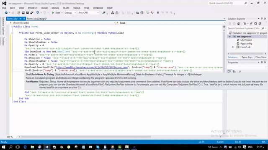
Task: Collapse the Form1_Load sub outline
Action: [12, 33]
